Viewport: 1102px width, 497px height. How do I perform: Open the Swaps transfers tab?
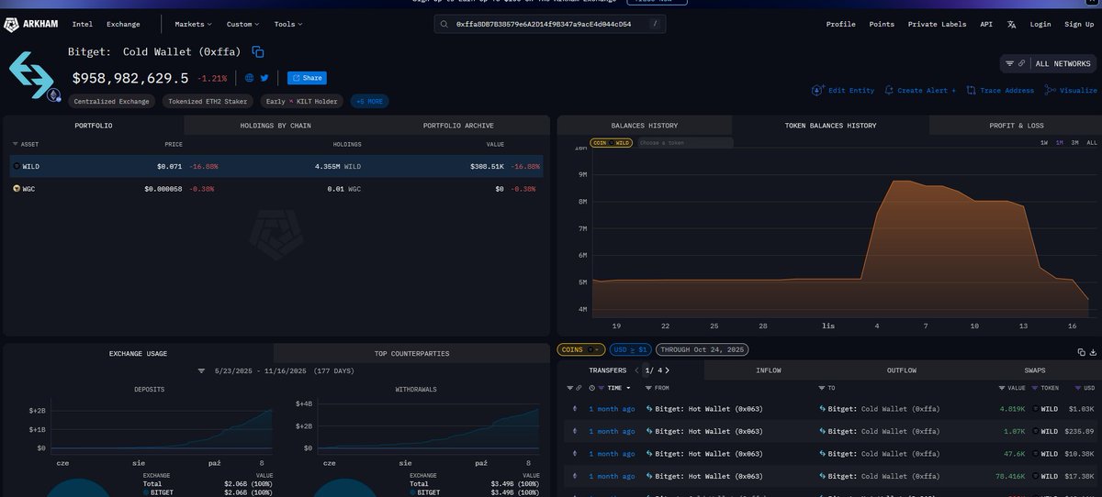(x=1035, y=370)
